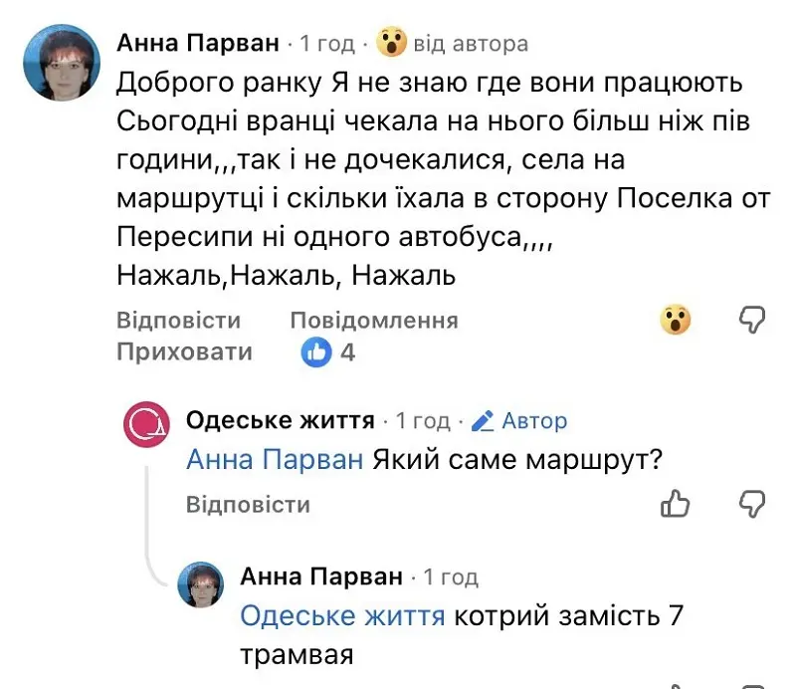Screen dimensions: 796x689
Task: Click the blue 'Анна Парван' mention in reply
Action: 277,460
